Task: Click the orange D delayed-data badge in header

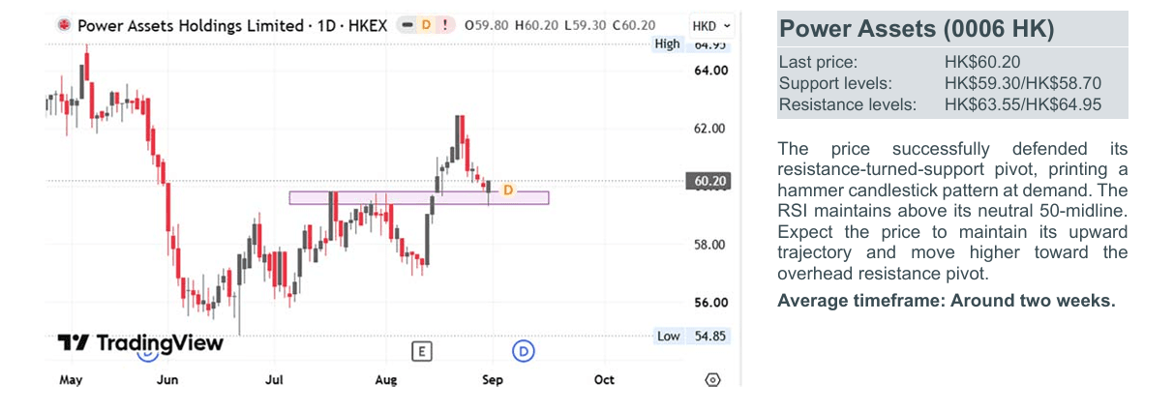Action: tap(426, 26)
